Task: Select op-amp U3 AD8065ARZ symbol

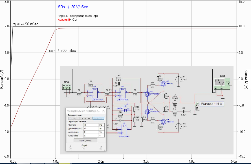Action: [x=124, y=130]
